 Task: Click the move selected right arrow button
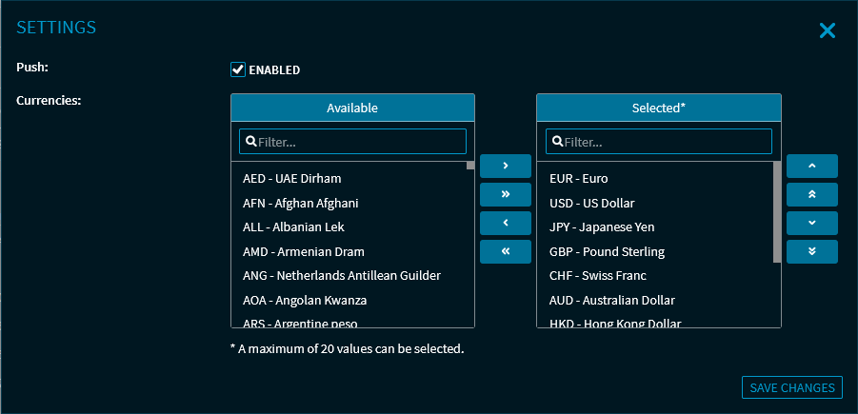(x=505, y=167)
